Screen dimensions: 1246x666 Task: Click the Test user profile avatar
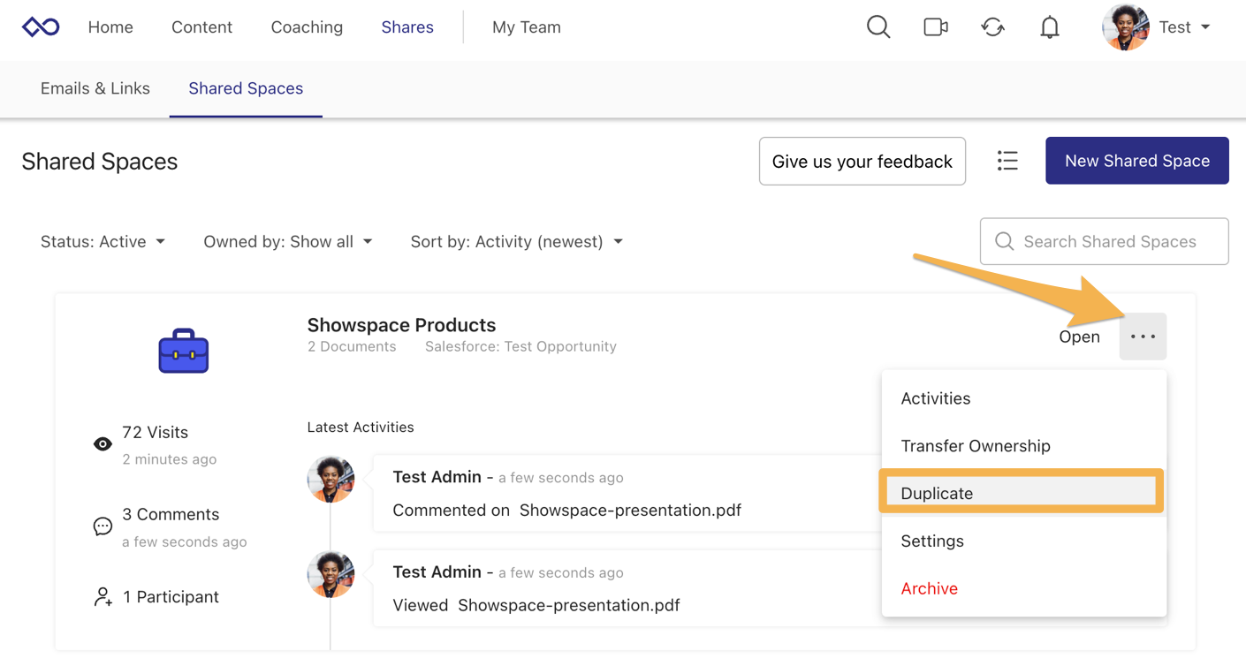pos(1126,26)
